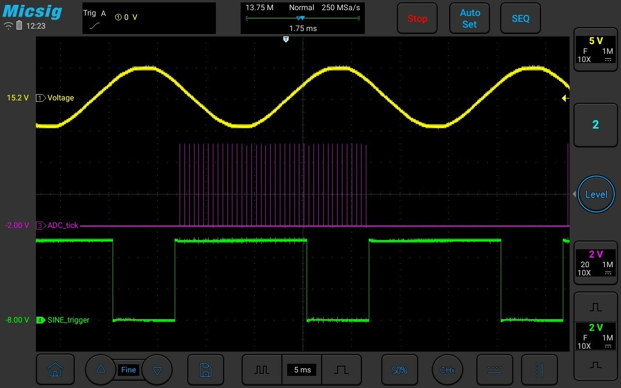Screen dimensions: 621x388
Task: Tap the down arrow beside Fine
Action: (157, 370)
